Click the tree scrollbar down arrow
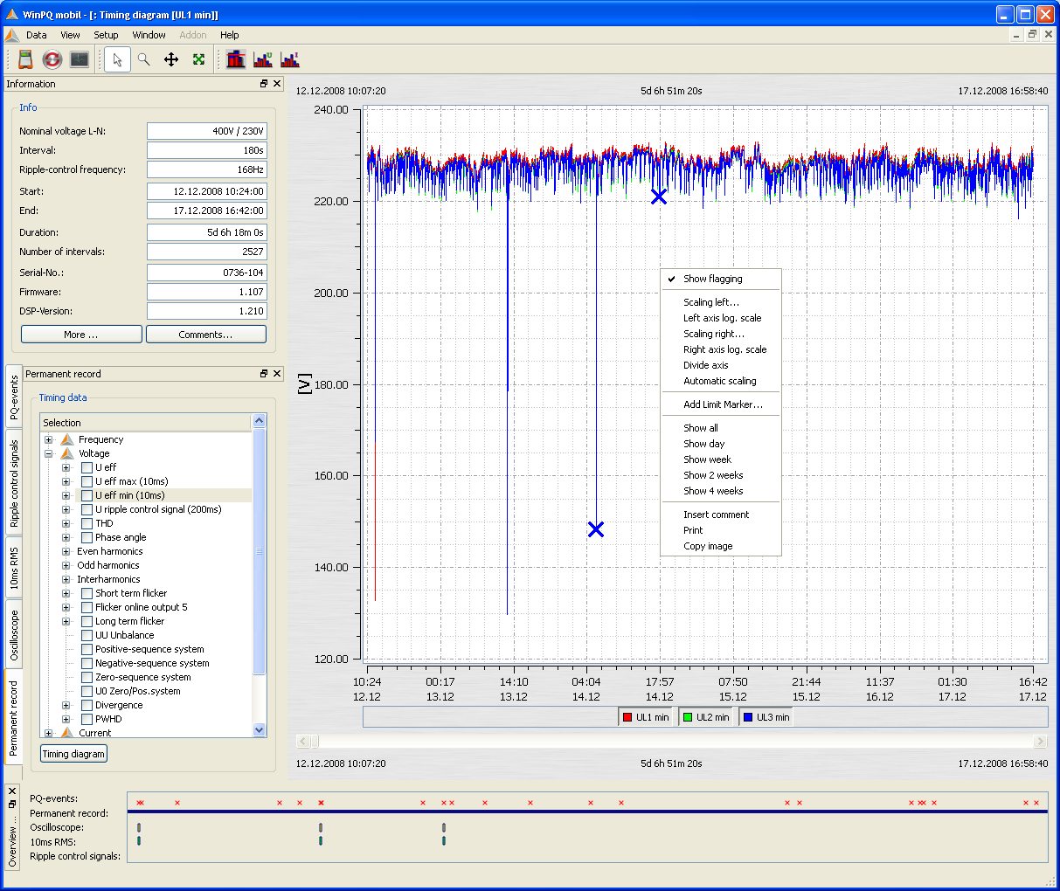 [259, 729]
